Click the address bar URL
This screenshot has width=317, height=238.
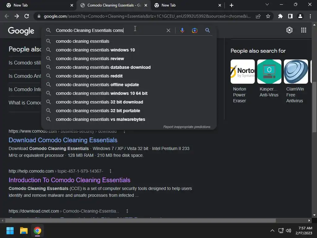tap(147, 16)
